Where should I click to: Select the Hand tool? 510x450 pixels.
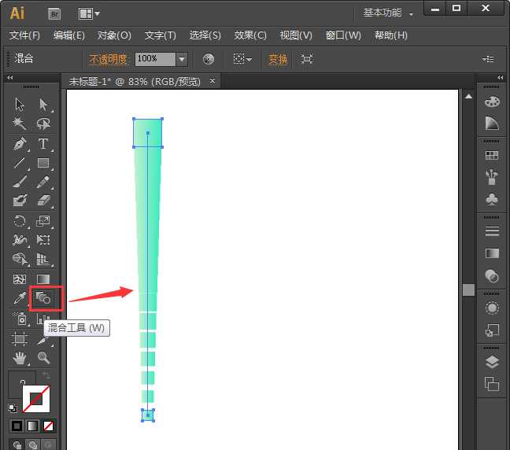20,358
